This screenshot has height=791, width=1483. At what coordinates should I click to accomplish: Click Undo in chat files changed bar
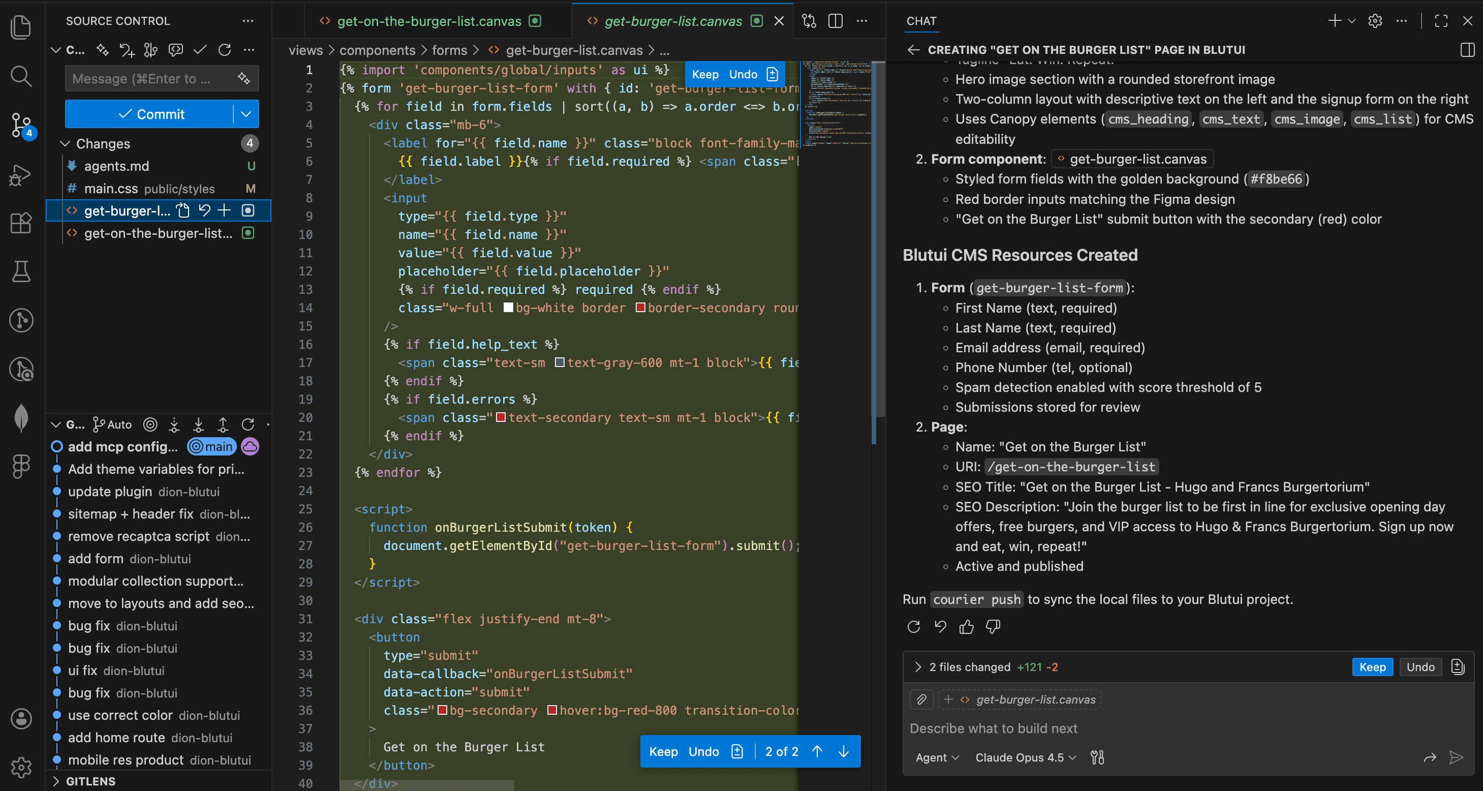[x=1420, y=666]
